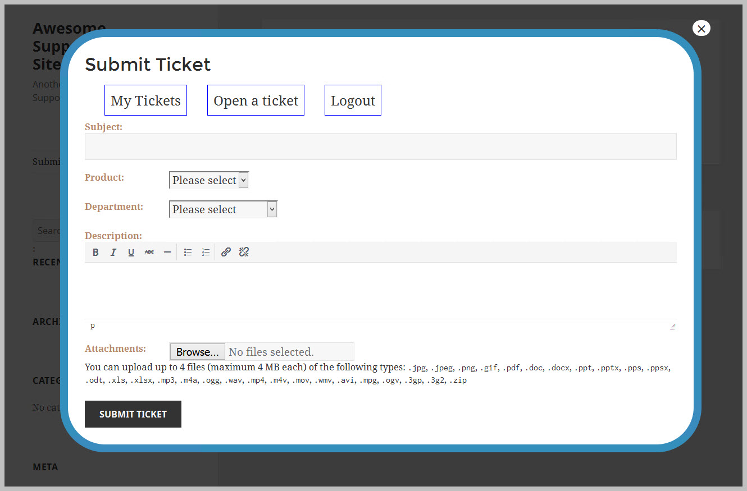The image size is (747, 491).
Task: Navigate to Open a ticket
Action: pos(256,100)
